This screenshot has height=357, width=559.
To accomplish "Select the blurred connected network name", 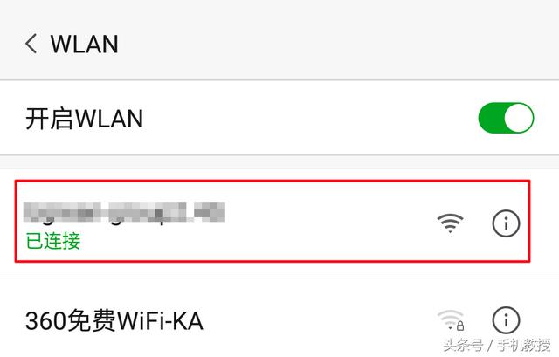I will [x=124, y=212].
